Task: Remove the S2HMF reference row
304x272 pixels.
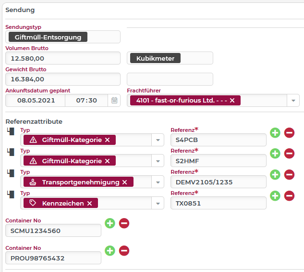Action: (x=289, y=154)
